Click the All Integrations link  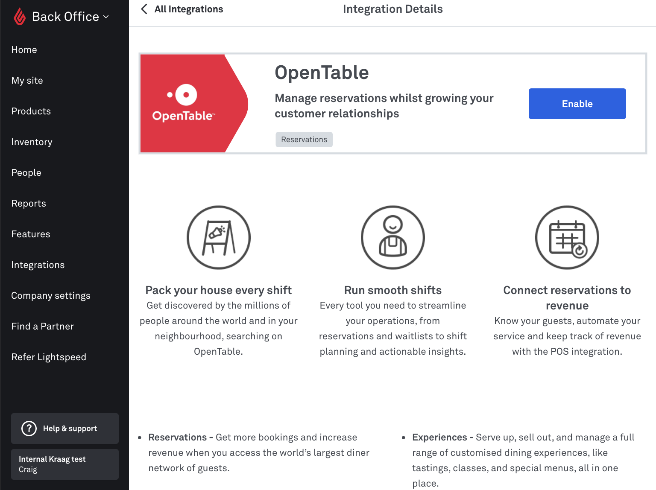click(x=189, y=9)
